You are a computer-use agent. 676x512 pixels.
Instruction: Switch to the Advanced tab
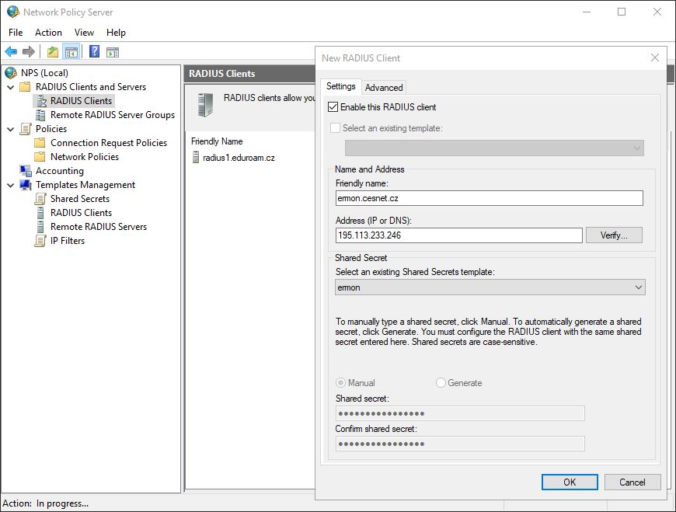tap(384, 88)
